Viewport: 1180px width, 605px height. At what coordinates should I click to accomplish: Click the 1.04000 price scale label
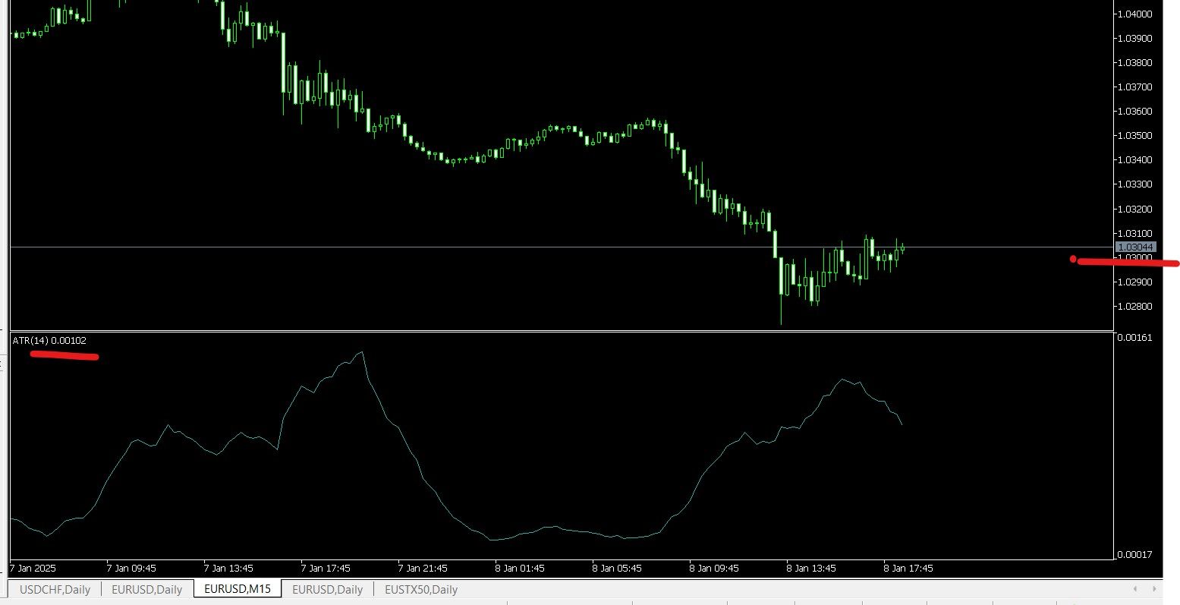[1136, 14]
